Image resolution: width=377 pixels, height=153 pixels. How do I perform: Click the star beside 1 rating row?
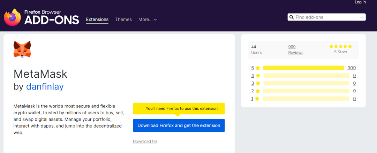258,99
